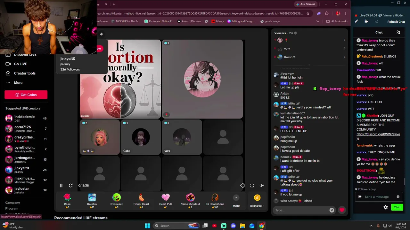Screen dimensions: 410x230
Task: Click the Program footer section
Action: tap(12, 208)
